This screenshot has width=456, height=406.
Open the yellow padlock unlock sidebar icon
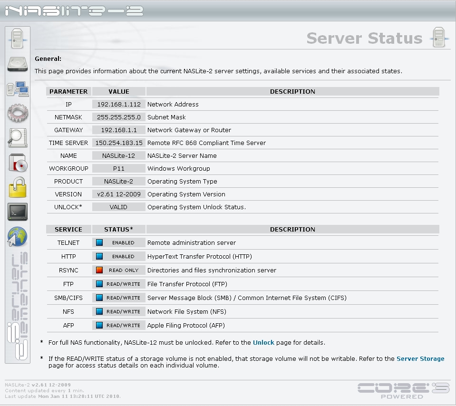(18, 187)
